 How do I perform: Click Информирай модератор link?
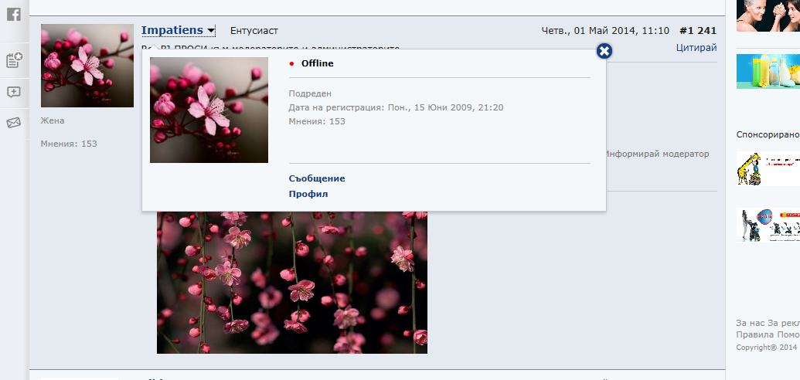[x=657, y=154]
